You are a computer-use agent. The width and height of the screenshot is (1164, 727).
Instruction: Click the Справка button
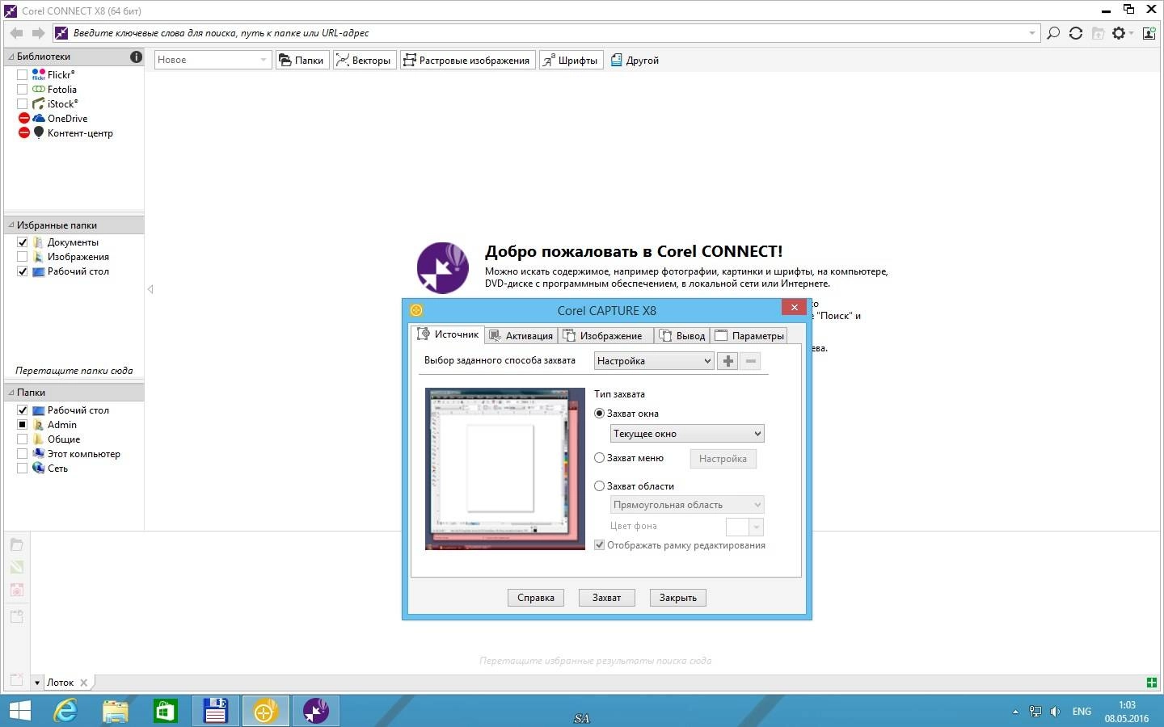pos(536,598)
